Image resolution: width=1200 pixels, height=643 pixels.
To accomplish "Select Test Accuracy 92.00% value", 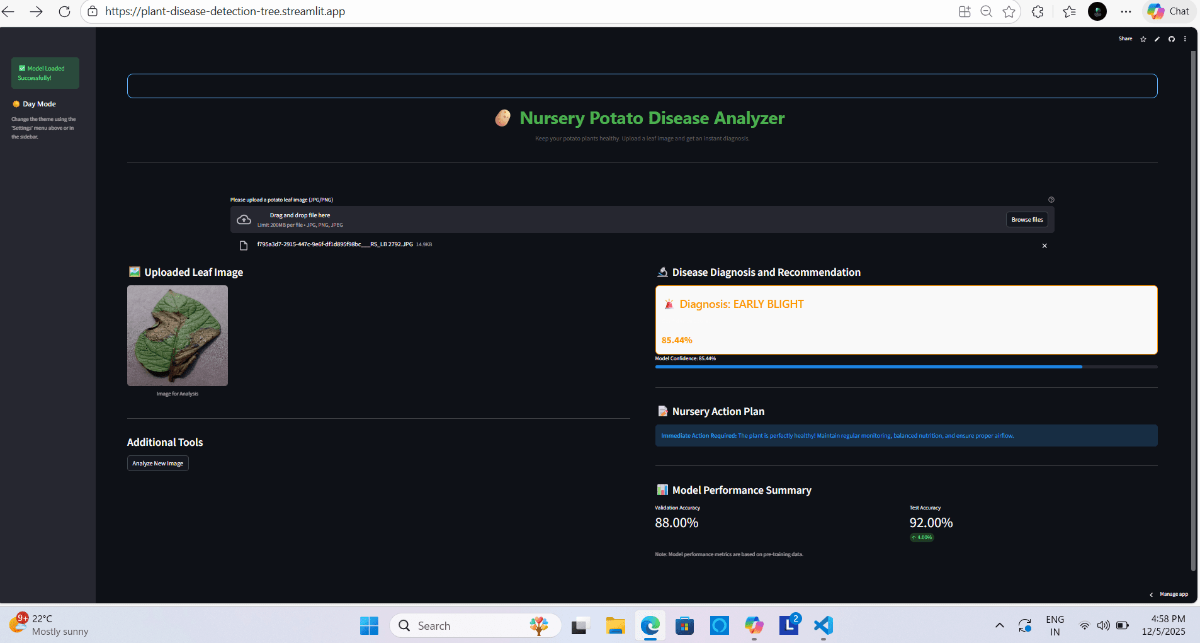I will tap(931, 523).
